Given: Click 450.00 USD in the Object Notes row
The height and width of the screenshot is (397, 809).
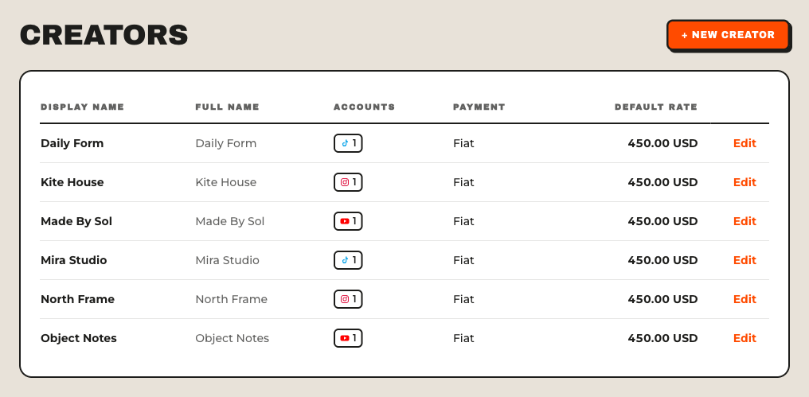Looking at the screenshot, I should pyautogui.click(x=662, y=338).
